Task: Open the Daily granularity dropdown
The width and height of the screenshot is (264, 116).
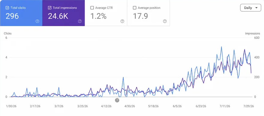Action: 250,8
